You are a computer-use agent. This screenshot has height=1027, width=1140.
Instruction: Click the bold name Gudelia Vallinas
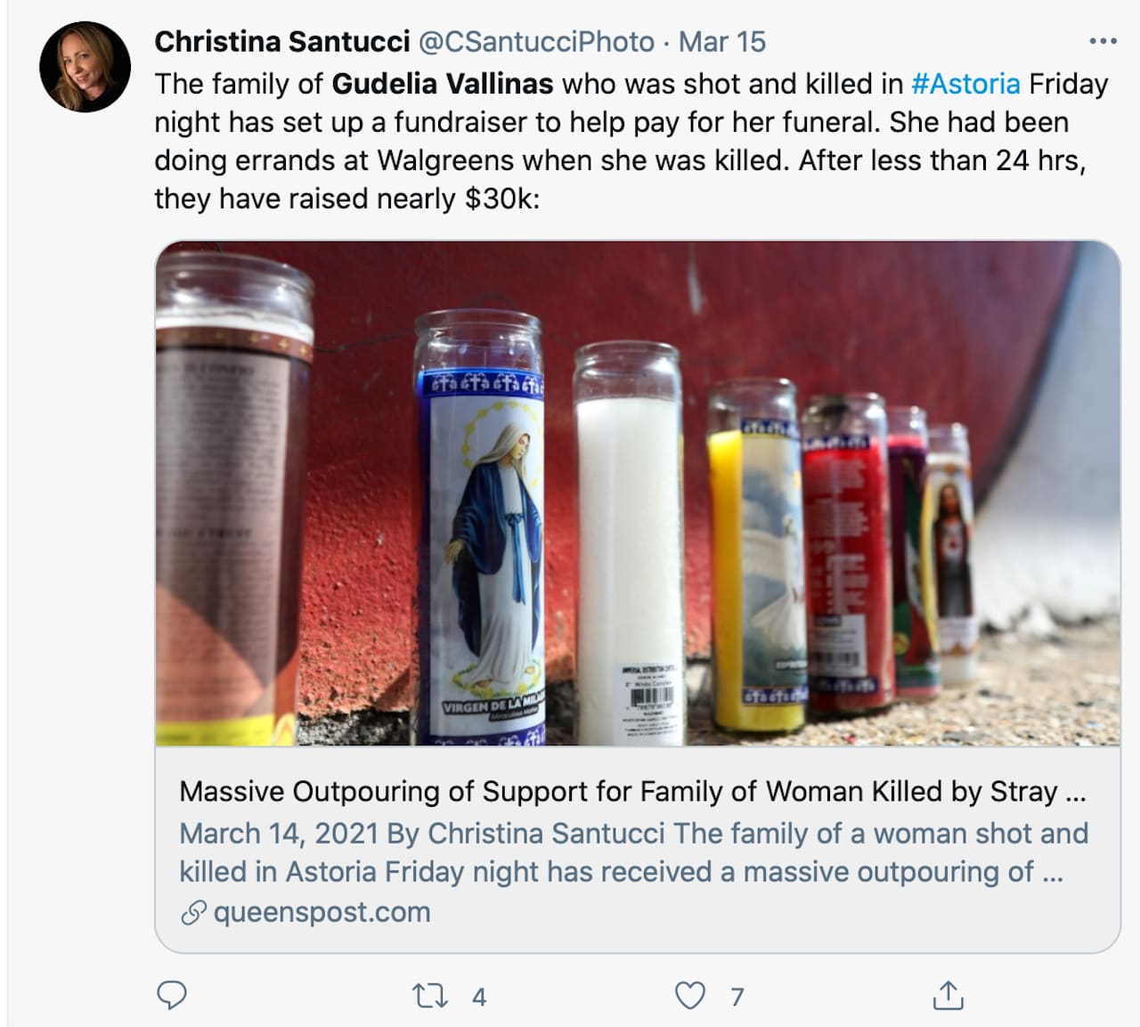click(443, 84)
